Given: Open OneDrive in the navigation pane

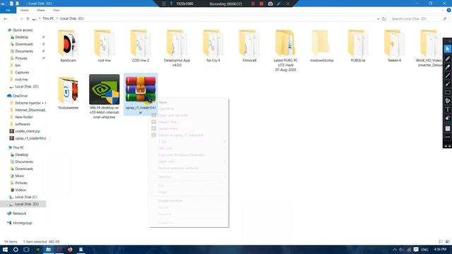Looking at the screenshot, I should coord(20,96).
